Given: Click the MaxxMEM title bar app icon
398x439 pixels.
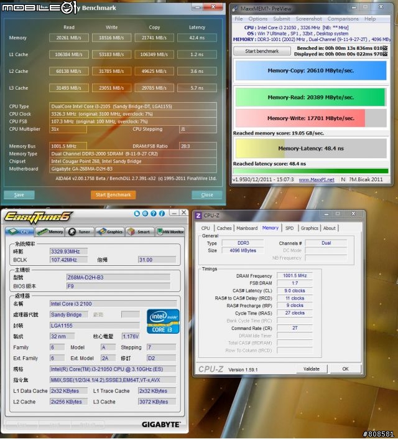Looking at the screenshot, I should [235, 9].
